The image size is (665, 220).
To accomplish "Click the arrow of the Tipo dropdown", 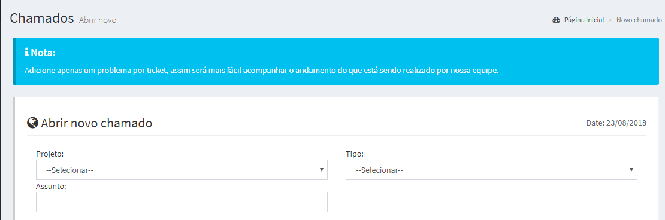I will (x=631, y=170).
